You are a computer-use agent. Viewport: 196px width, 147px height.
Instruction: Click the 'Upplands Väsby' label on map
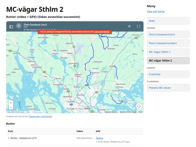click(x=78, y=75)
